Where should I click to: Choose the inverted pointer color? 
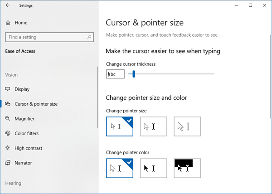point(187,168)
